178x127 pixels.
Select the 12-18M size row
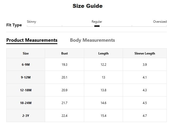click(26, 90)
